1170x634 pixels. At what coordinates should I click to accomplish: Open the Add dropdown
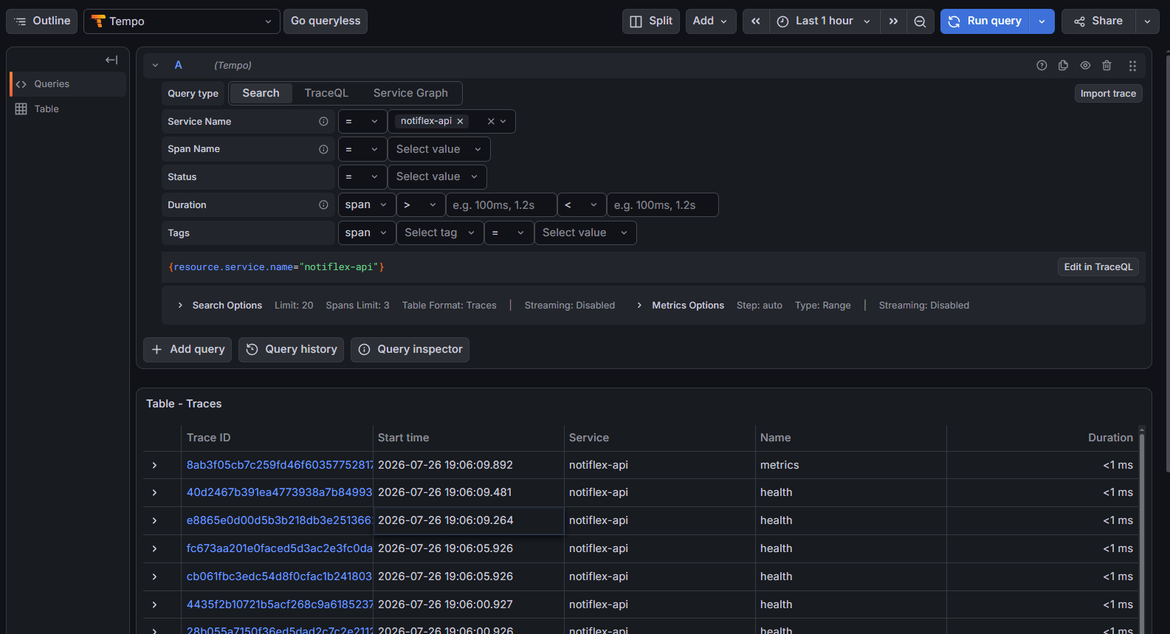tap(710, 21)
